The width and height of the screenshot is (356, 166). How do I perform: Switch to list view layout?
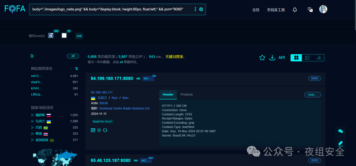tap(308, 58)
